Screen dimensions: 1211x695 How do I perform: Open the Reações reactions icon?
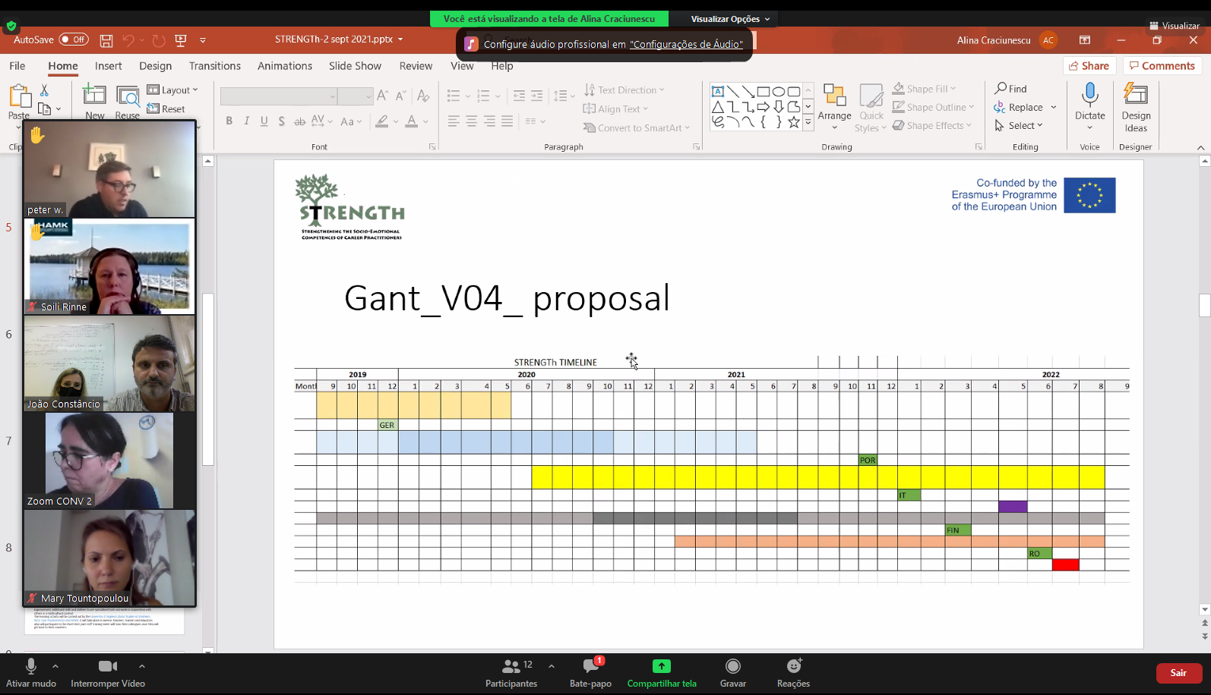[x=793, y=666]
